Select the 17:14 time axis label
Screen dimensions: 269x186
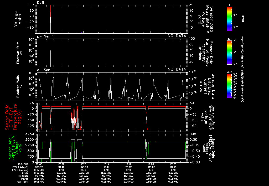pos(106,164)
